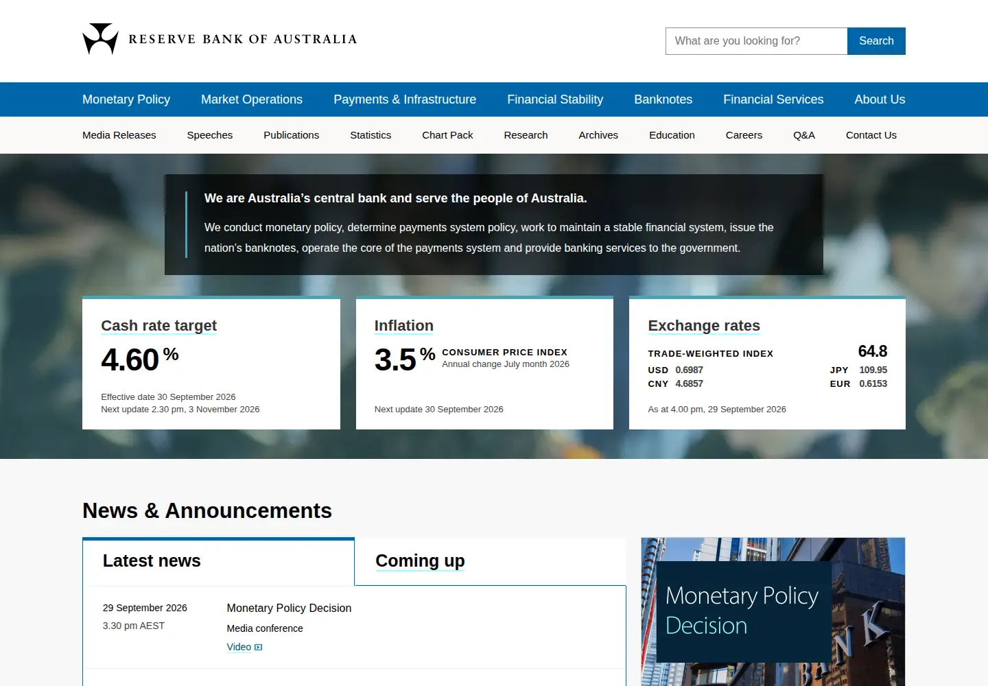Open the Statistics link
Viewport: 988px width, 686px height.
(x=370, y=135)
